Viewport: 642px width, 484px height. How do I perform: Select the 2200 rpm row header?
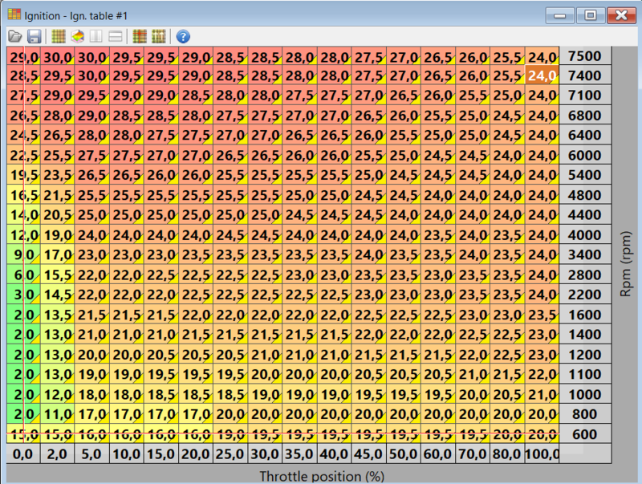585,295
